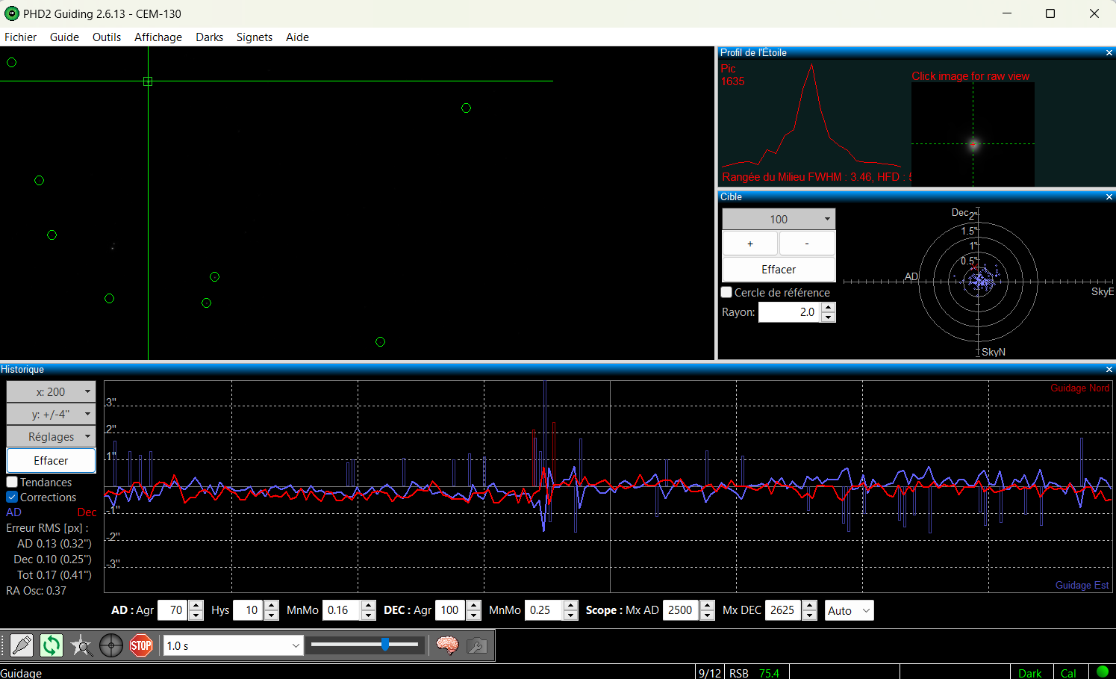
Task: Toggle Cercle de référence checkbox
Action: 727,293
